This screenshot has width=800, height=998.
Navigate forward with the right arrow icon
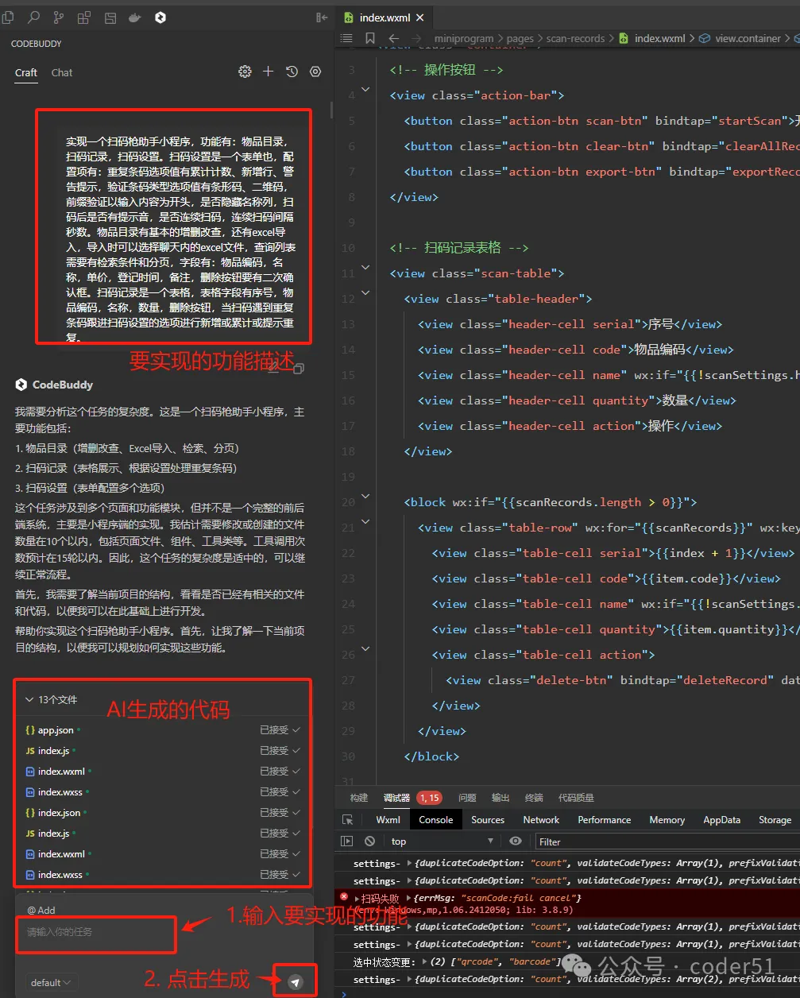coord(417,38)
